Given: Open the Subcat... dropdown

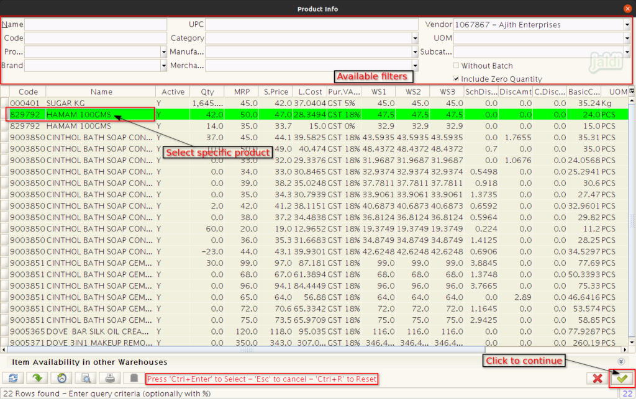Looking at the screenshot, I should (627, 52).
